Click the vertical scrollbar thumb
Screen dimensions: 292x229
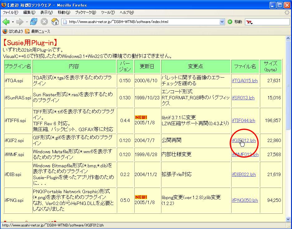pyautogui.click(x=288, y=85)
